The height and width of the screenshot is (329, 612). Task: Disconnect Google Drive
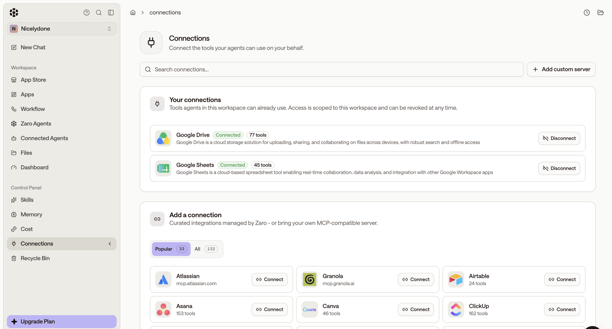pyautogui.click(x=559, y=138)
